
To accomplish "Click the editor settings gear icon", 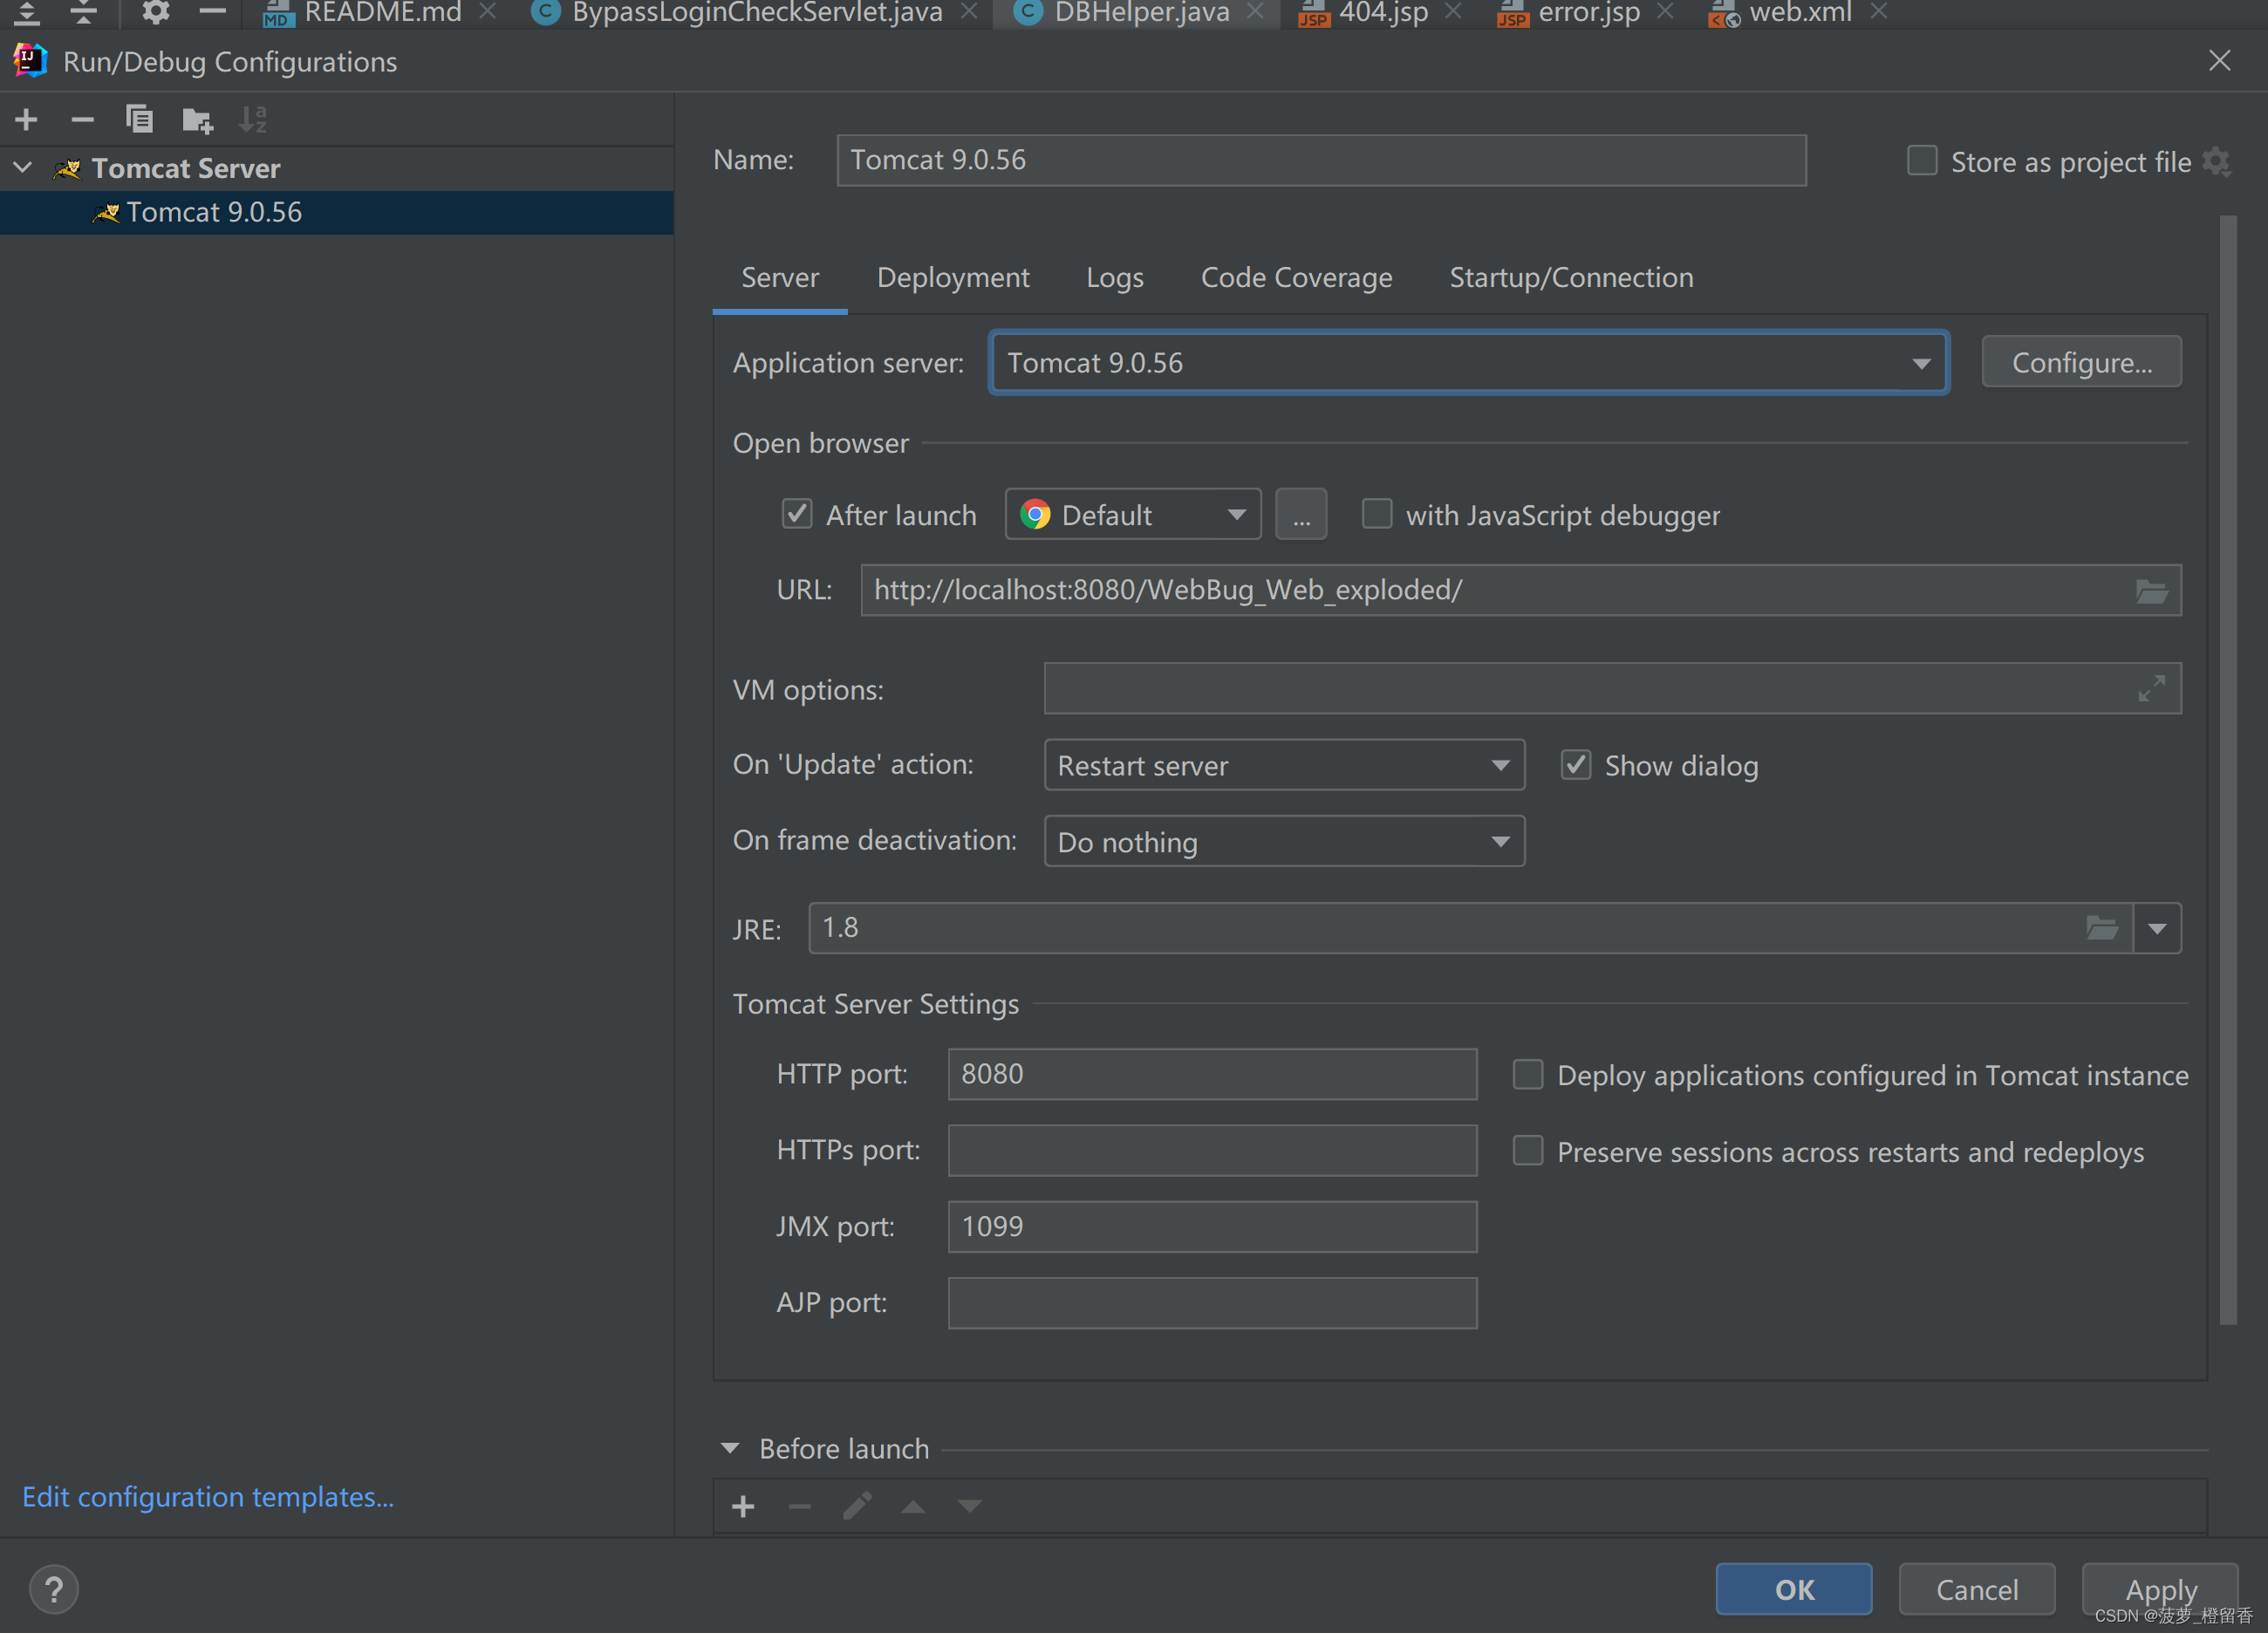I will pyautogui.click(x=155, y=12).
